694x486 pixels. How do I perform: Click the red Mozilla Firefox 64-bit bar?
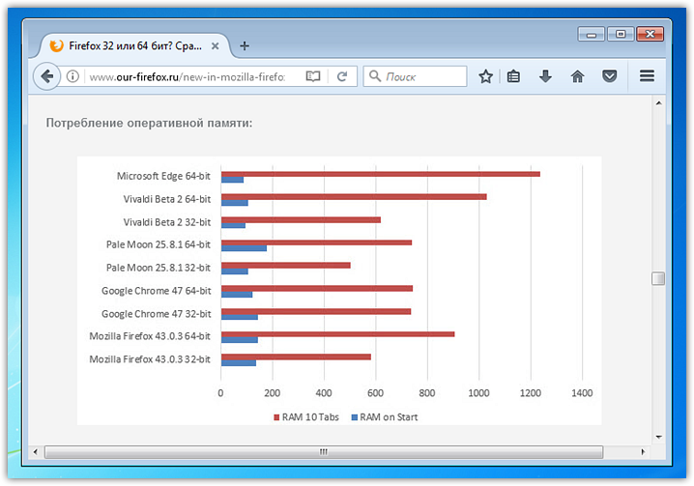pyautogui.click(x=337, y=334)
